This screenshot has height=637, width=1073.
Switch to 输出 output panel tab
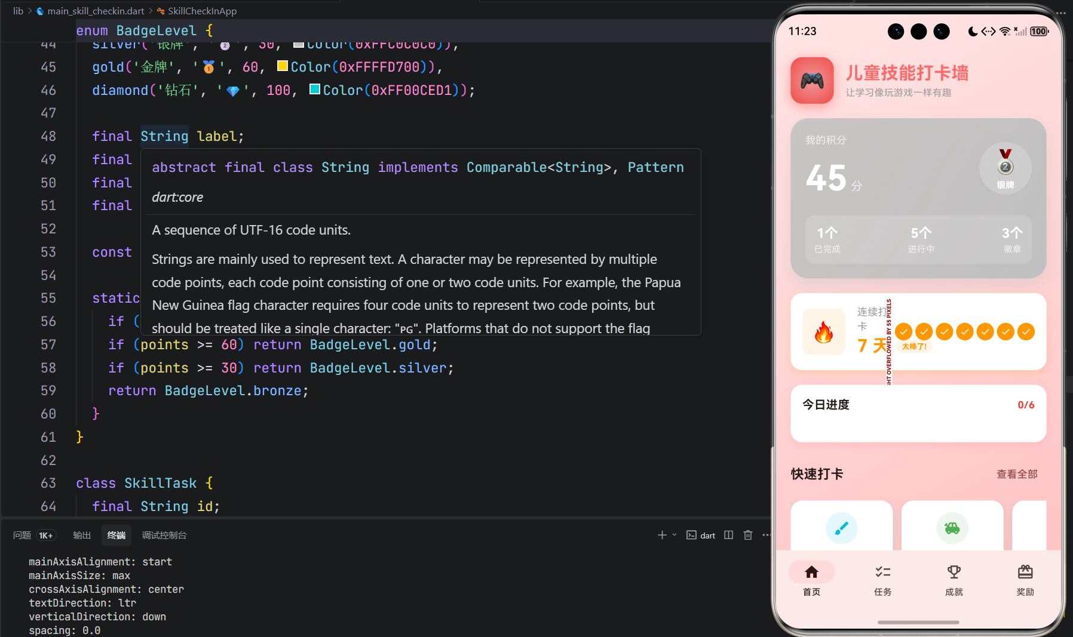[82, 535]
